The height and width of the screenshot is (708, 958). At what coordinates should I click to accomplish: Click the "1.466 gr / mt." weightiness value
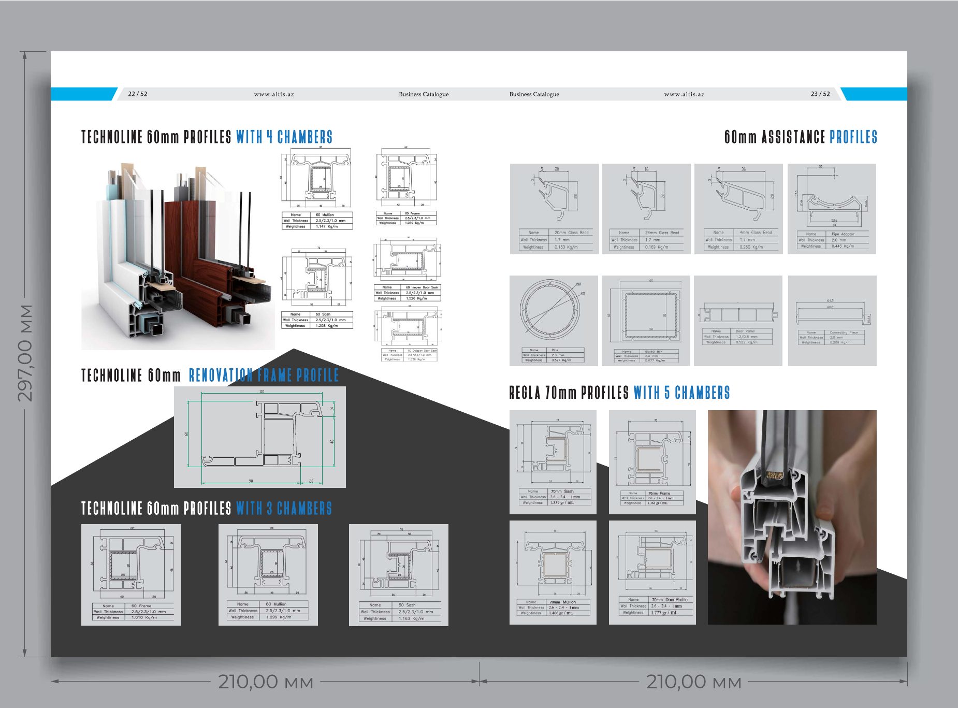click(561, 613)
